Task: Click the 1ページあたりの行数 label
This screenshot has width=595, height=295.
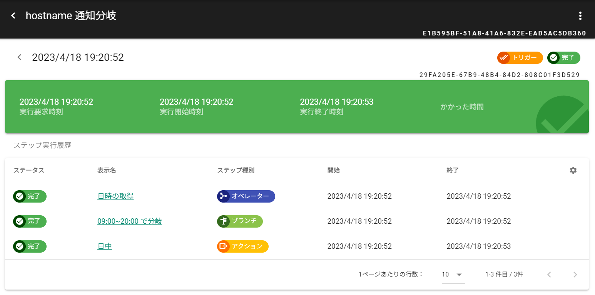Action: point(391,275)
